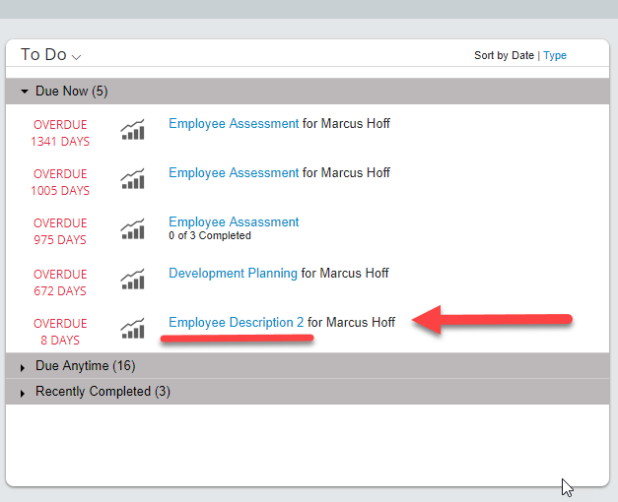
Task: Click chart icon beside 975 days overdue item
Action: coord(132,228)
